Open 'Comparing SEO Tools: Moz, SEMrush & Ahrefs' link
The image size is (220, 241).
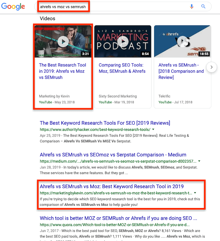tap(122, 68)
